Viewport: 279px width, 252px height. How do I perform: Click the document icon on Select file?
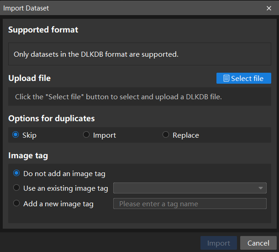pyautogui.click(x=226, y=79)
